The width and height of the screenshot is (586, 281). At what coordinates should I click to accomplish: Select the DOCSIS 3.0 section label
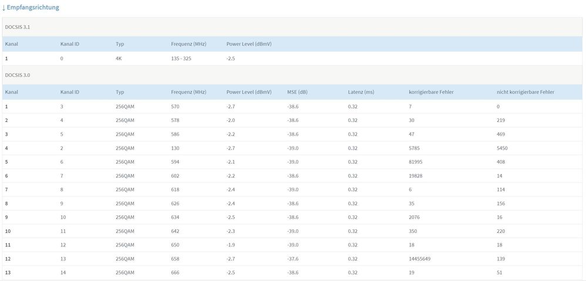pos(18,75)
